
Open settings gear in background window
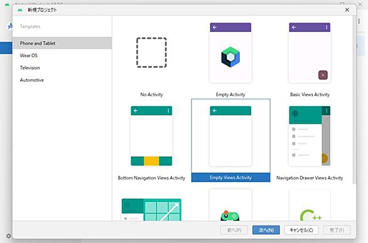[8, 236]
